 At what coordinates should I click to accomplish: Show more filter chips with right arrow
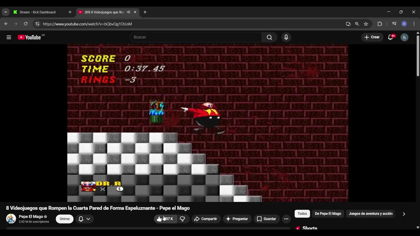404,214
